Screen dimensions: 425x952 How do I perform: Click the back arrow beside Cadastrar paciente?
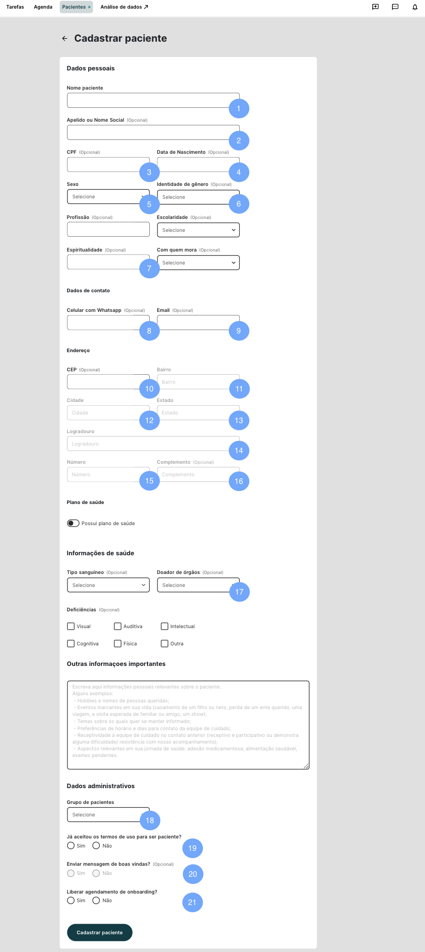tap(65, 39)
